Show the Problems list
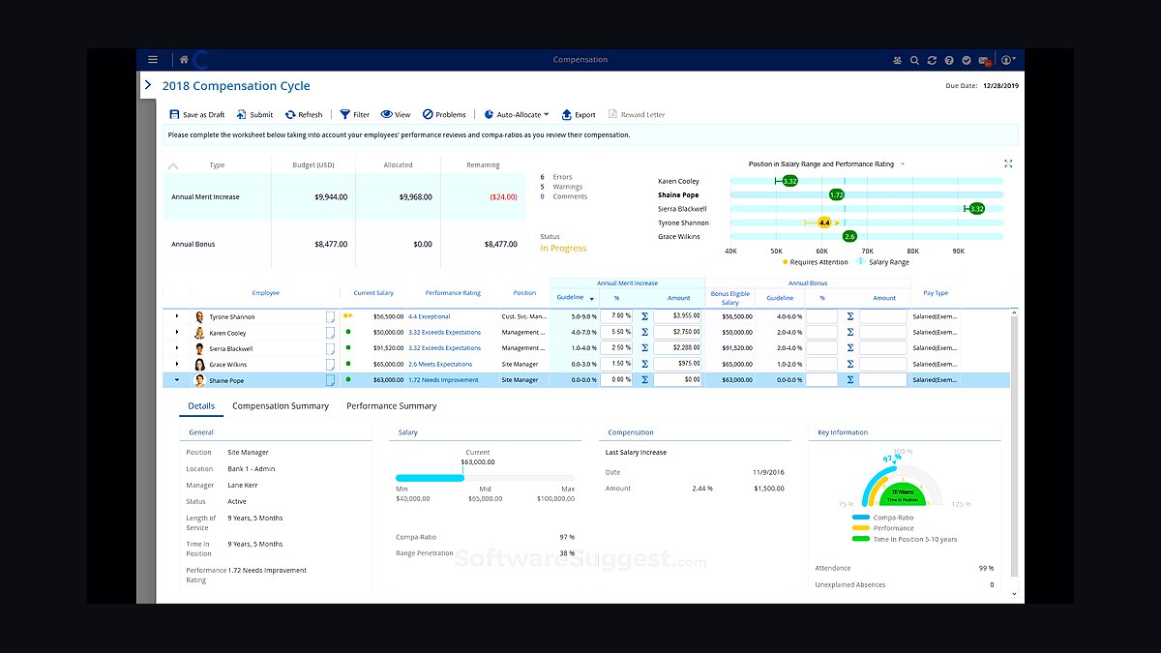The height and width of the screenshot is (653, 1161). coord(444,114)
